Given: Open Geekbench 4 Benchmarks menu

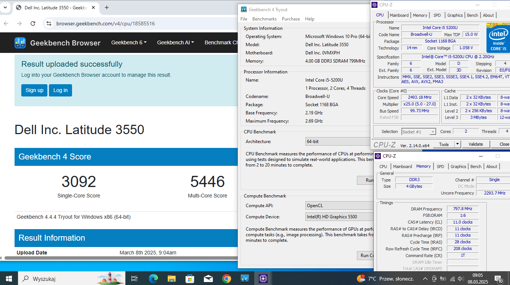Looking at the screenshot, I should click(x=264, y=19).
